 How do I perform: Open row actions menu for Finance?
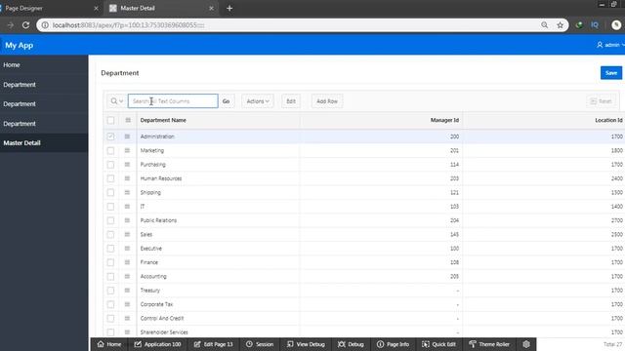pyautogui.click(x=127, y=262)
